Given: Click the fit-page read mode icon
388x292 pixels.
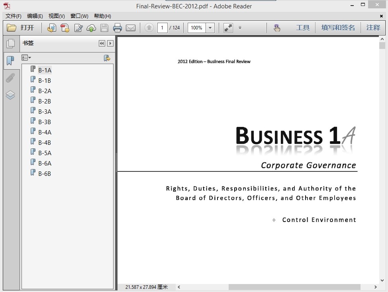Looking at the screenshot, I should [228, 28].
